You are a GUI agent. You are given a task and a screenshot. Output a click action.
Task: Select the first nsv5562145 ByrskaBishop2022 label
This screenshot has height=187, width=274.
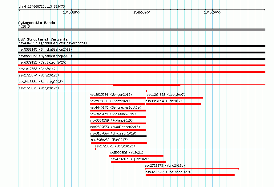click(45, 49)
